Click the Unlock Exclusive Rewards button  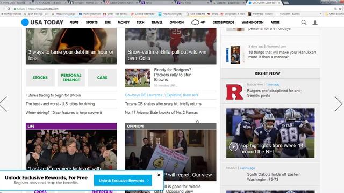tap(123, 181)
